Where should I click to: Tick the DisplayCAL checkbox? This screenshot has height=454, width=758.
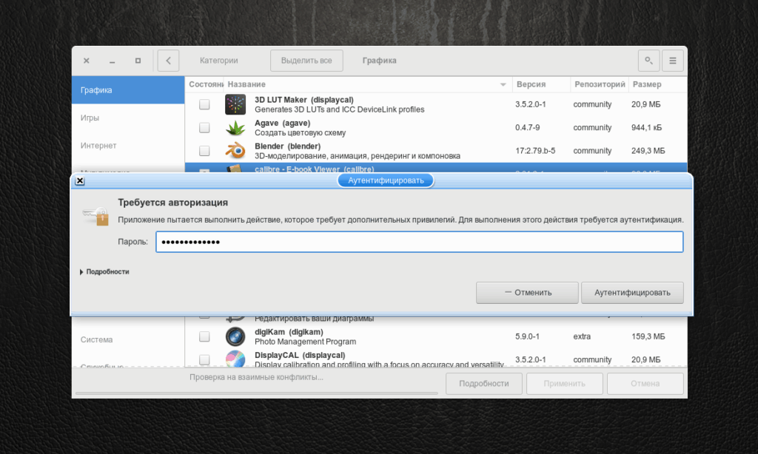(204, 359)
